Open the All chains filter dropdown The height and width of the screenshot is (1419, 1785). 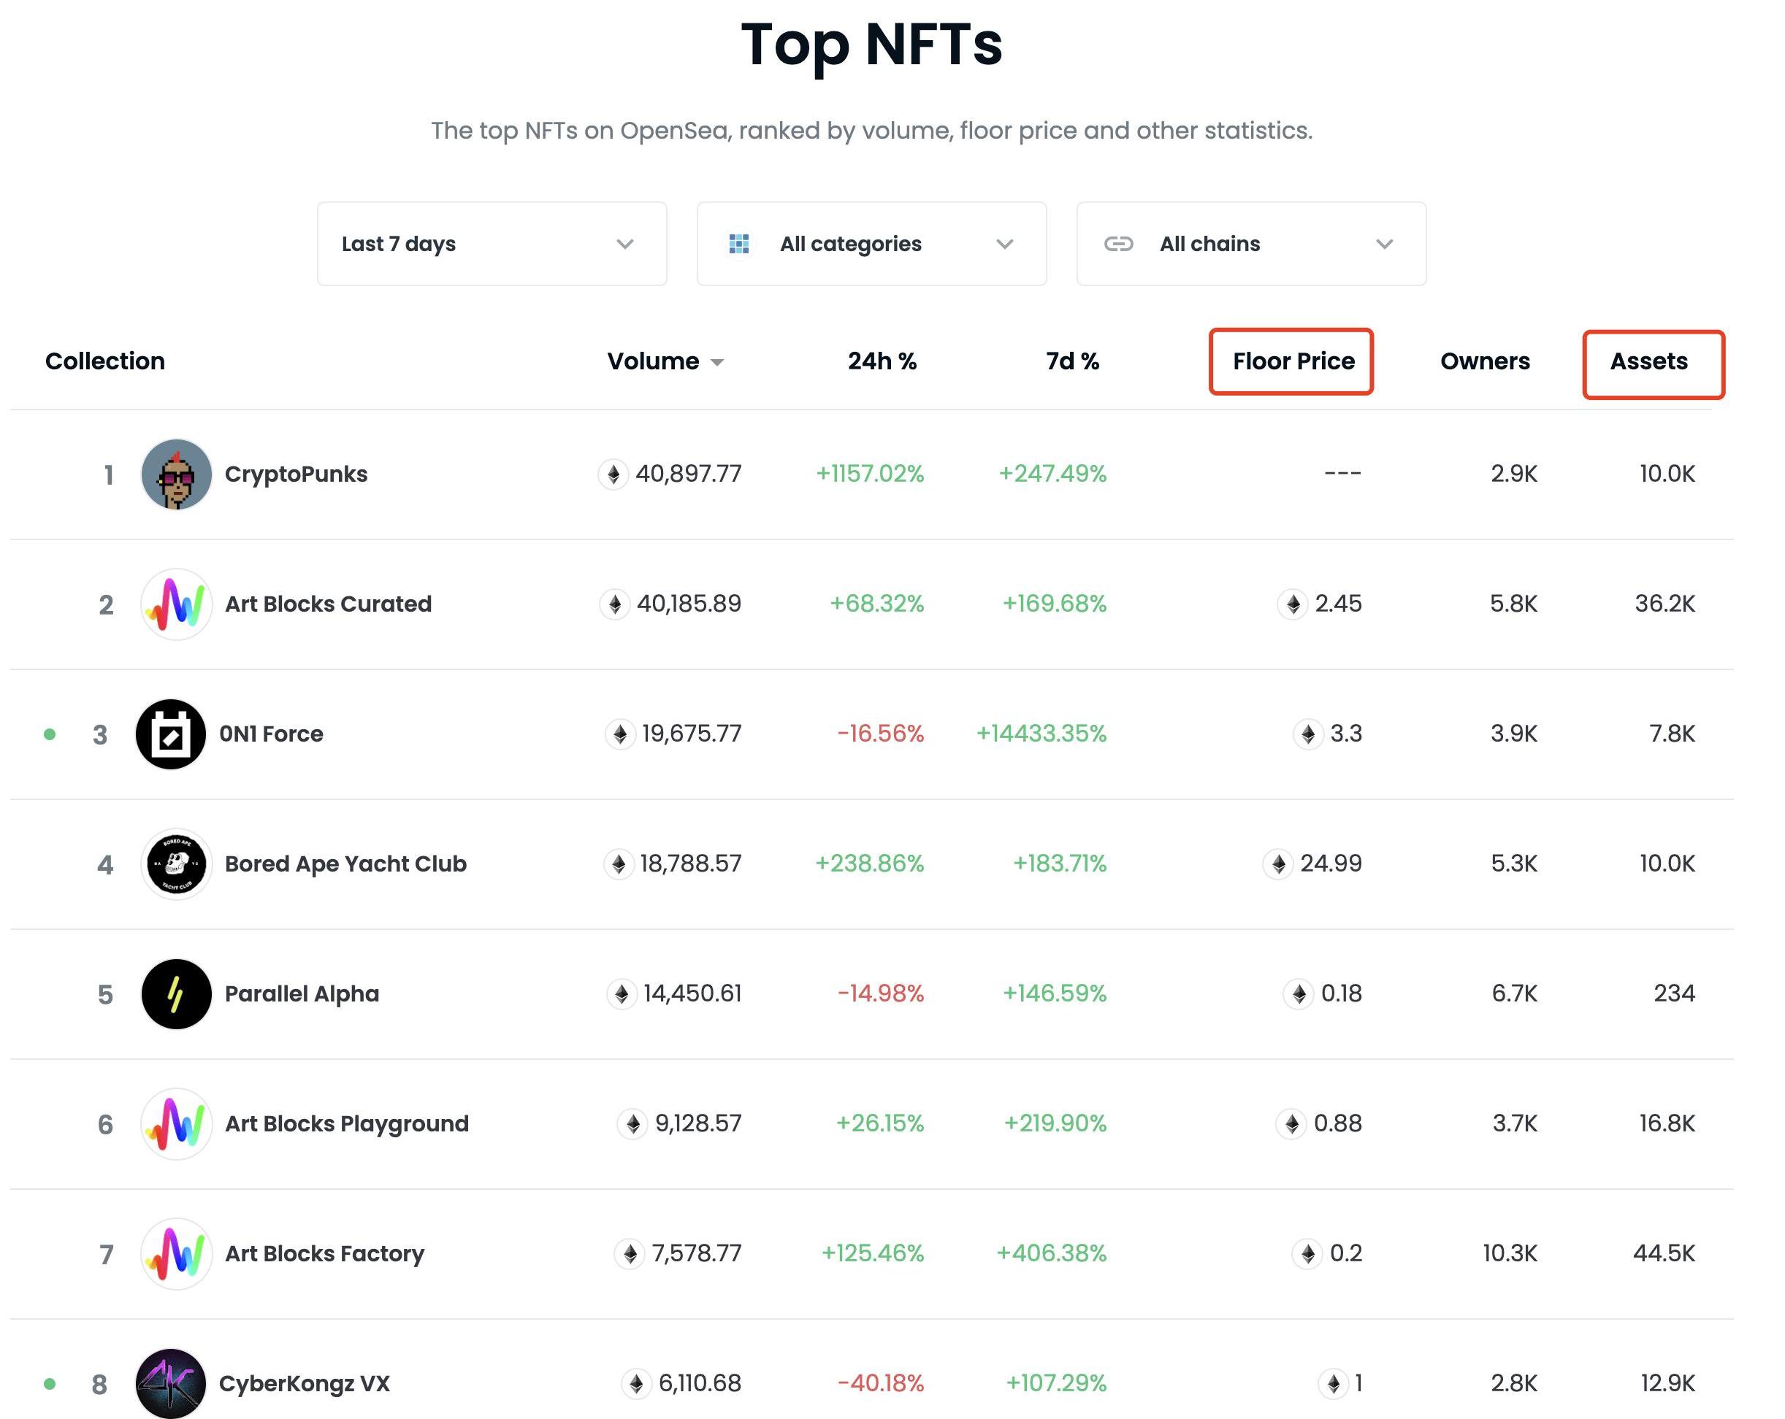[1251, 244]
